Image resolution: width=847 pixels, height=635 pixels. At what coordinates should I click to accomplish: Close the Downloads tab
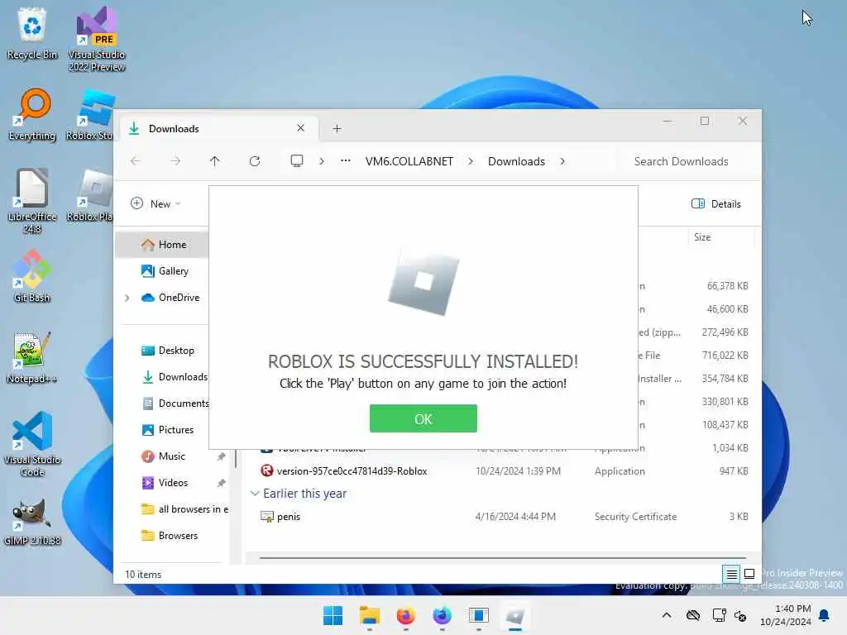pos(301,128)
